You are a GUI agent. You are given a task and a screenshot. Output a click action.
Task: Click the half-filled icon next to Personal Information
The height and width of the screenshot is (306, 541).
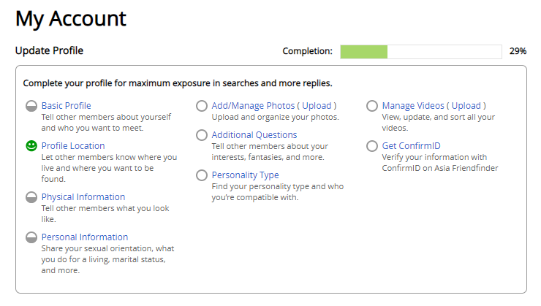(31, 237)
